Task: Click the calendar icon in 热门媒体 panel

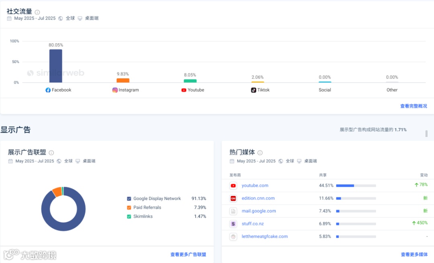Action: pos(232,161)
